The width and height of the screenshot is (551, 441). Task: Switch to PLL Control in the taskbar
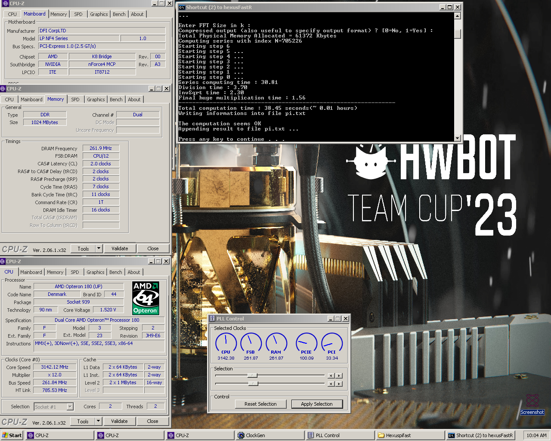tap(340, 435)
